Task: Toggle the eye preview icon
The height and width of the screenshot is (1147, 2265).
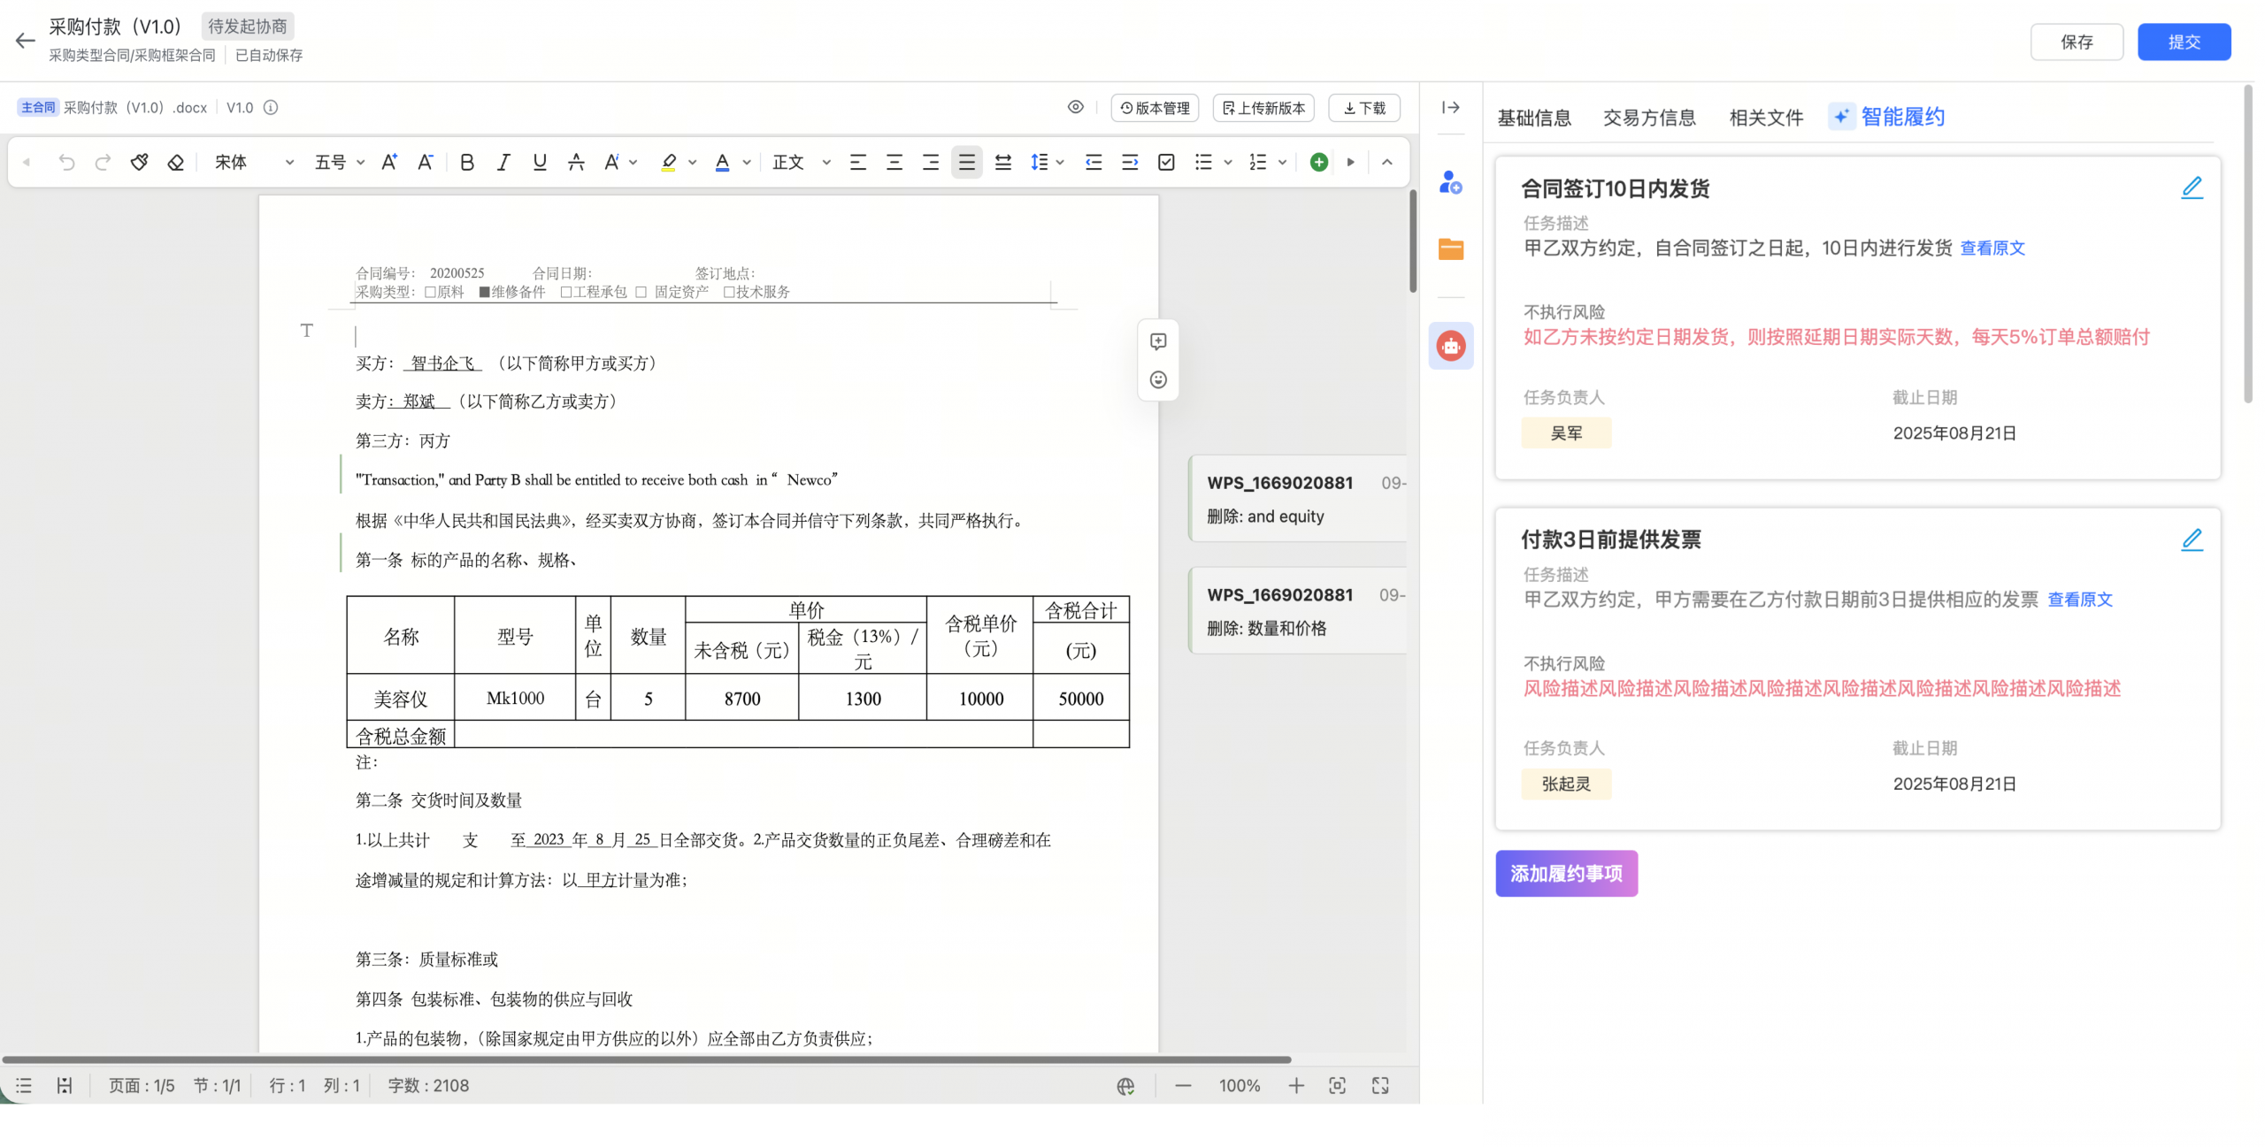Action: click(1075, 107)
